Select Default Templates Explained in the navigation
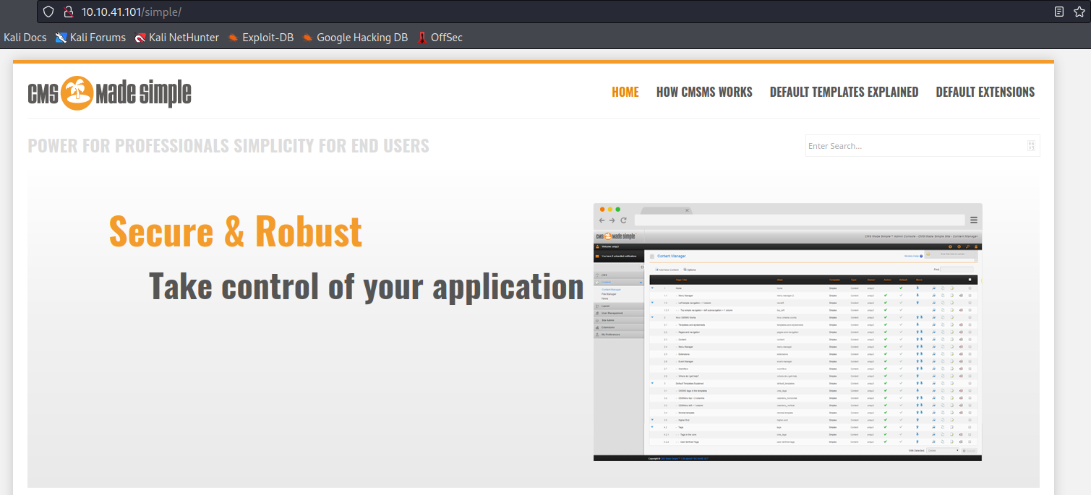This screenshot has width=1091, height=495. pos(844,92)
